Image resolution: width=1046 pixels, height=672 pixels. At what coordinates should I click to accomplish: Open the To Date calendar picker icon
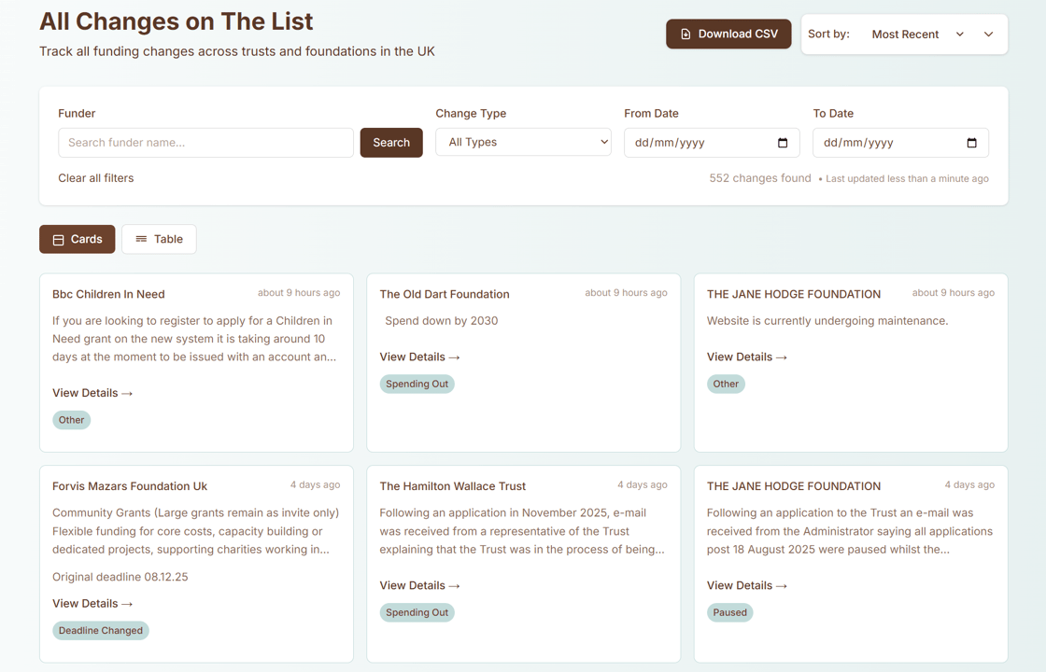(x=971, y=143)
